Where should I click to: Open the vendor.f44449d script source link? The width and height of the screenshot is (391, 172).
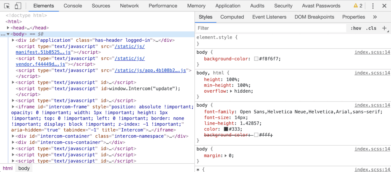(x=40, y=64)
